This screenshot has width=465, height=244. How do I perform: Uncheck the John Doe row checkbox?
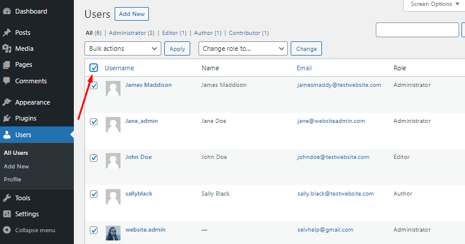click(94, 158)
